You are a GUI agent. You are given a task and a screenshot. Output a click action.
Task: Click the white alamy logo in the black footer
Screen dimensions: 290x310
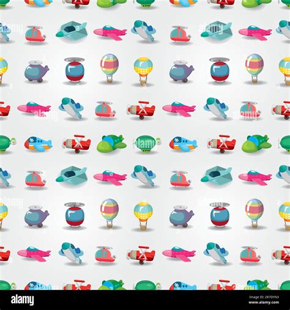click(x=23, y=300)
